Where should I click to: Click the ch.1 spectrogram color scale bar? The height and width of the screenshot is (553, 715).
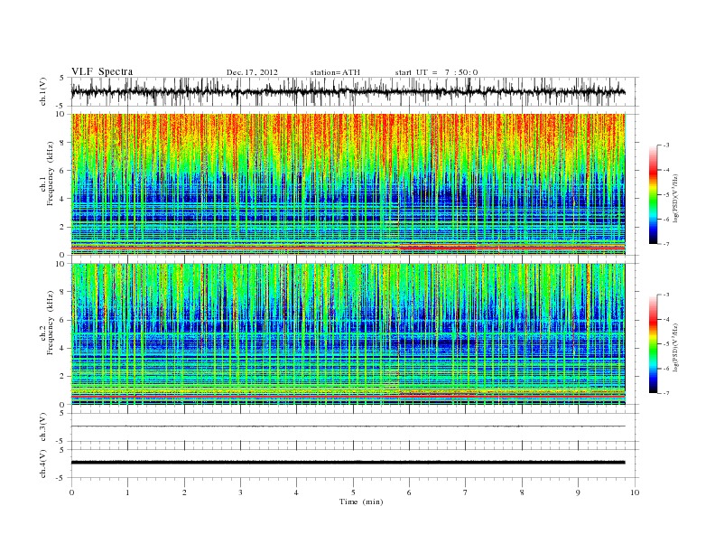(x=653, y=194)
